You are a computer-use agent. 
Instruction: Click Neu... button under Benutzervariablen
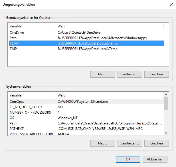click(x=103, y=74)
